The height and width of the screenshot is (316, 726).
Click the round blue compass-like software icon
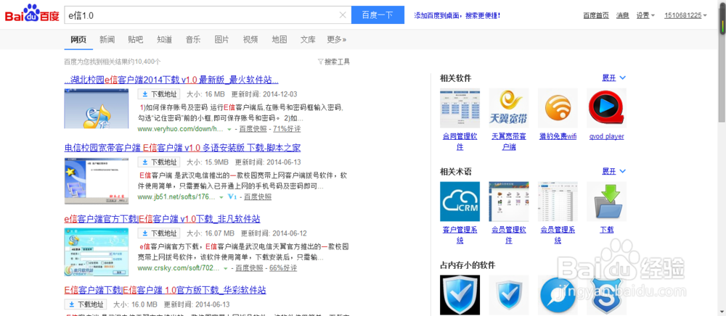pyautogui.click(x=558, y=295)
